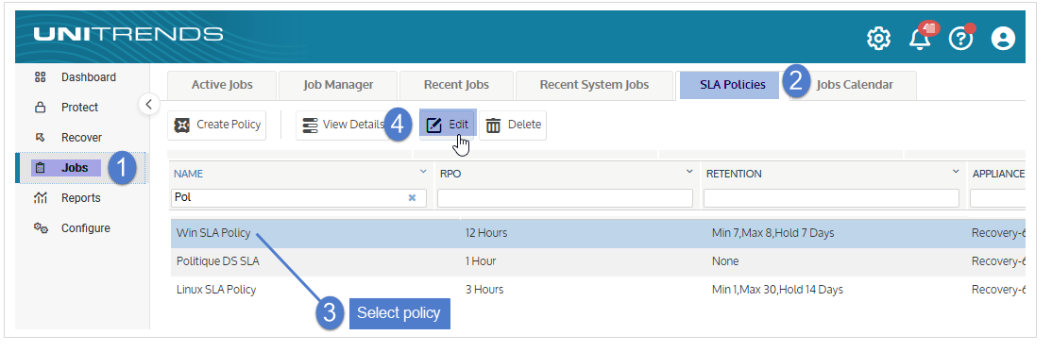Click the RPO filter input field

click(x=565, y=198)
